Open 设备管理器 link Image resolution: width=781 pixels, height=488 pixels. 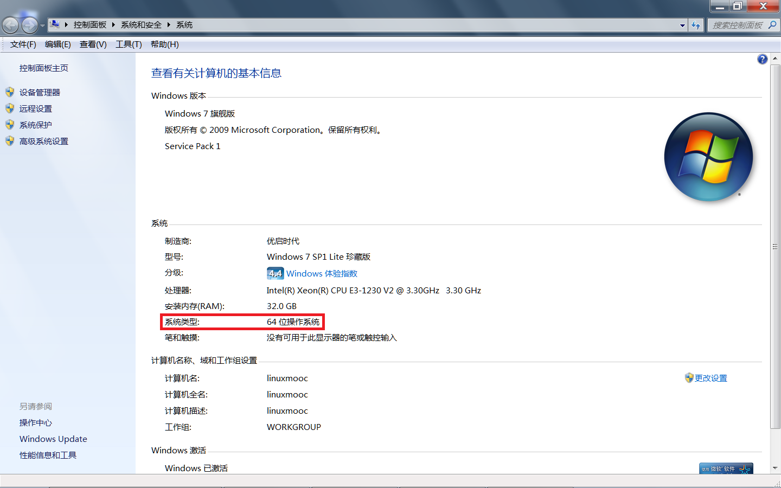point(40,93)
